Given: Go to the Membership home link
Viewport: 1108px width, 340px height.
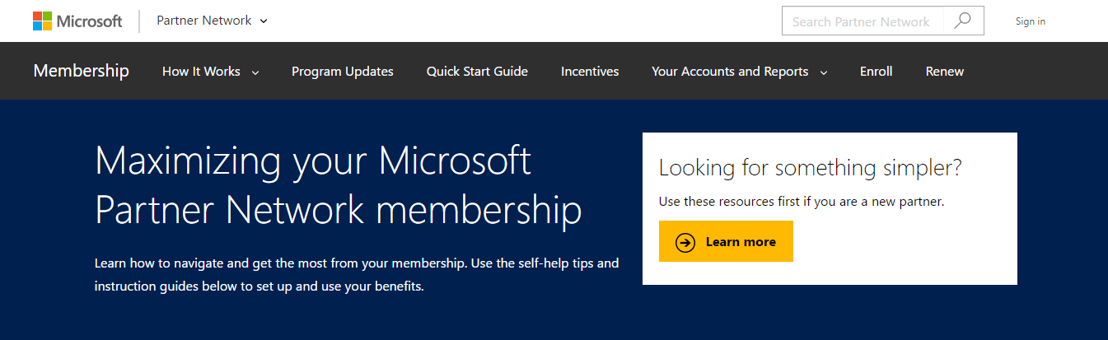Looking at the screenshot, I should tap(81, 71).
